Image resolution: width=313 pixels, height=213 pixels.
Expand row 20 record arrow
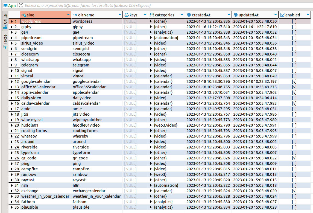12,125
